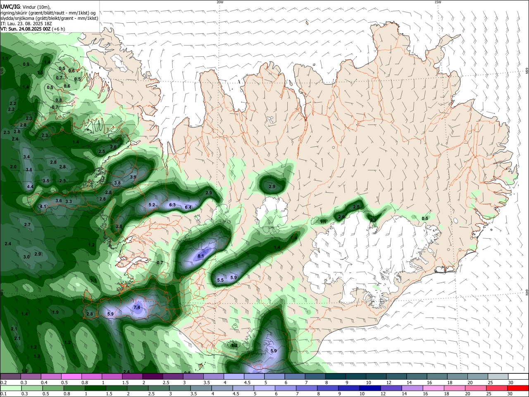This screenshot has width=529, height=397.
Task: Click the 6.3 precipitation value
Action: point(172,205)
